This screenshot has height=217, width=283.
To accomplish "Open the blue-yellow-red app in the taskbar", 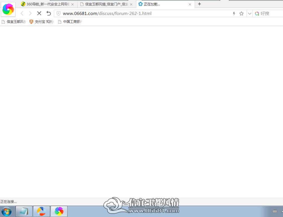I will click(x=41, y=211).
